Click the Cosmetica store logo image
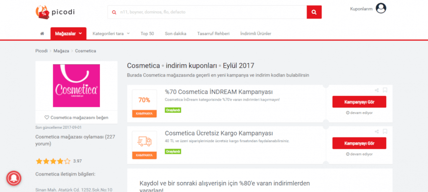Viewport: 428px width, 192px height. tap(77, 86)
